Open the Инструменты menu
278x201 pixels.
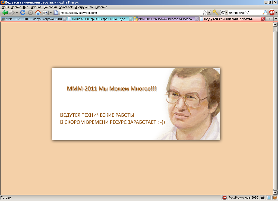click(x=84, y=7)
